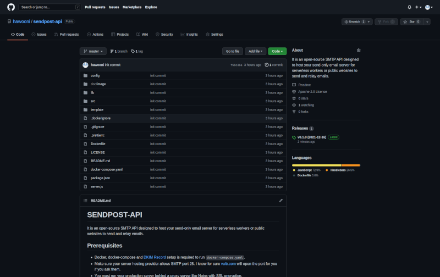This screenshot has width=440, height=277.
Task: Open the Wiki tab
Action: click(x=142, y=35)
